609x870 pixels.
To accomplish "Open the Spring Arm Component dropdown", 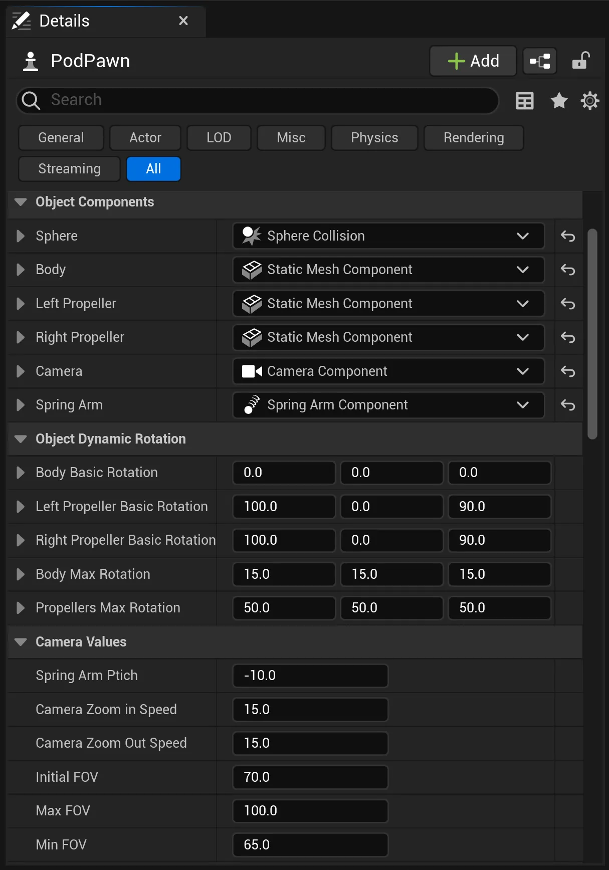I will click(x=388, y=405).
